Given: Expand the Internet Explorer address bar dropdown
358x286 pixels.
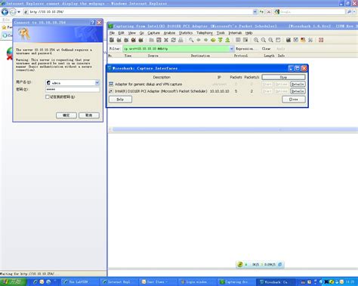Looking at the screenshot, I should pos(255,12).
